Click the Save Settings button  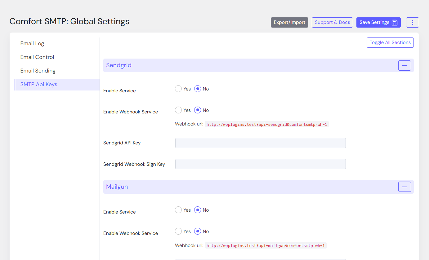pyautogui.click(x=378, y=22)
